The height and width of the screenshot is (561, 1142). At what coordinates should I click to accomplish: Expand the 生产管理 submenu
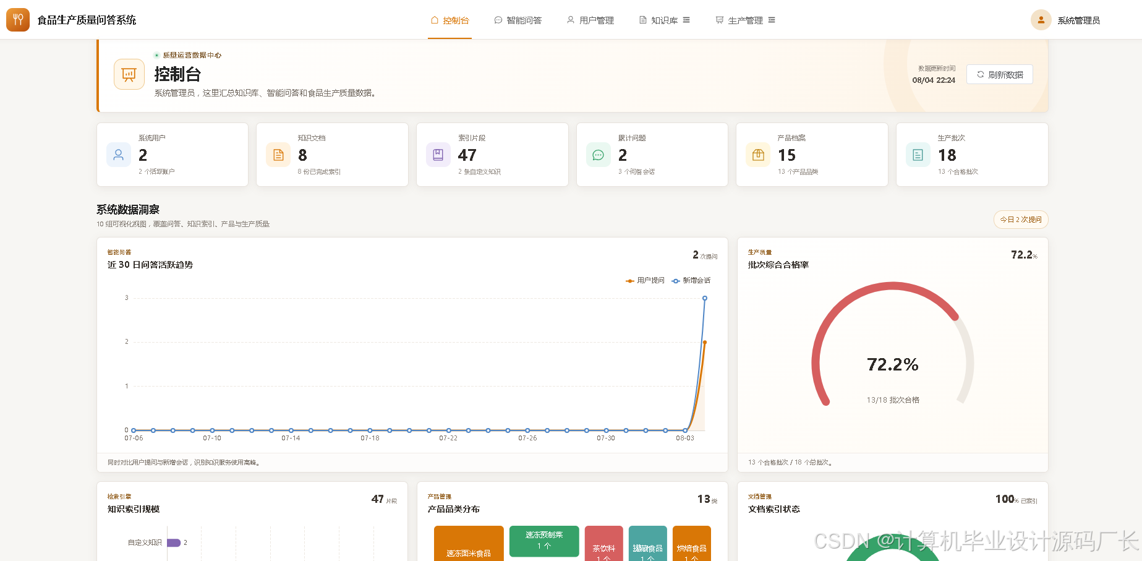coord(772,20)
